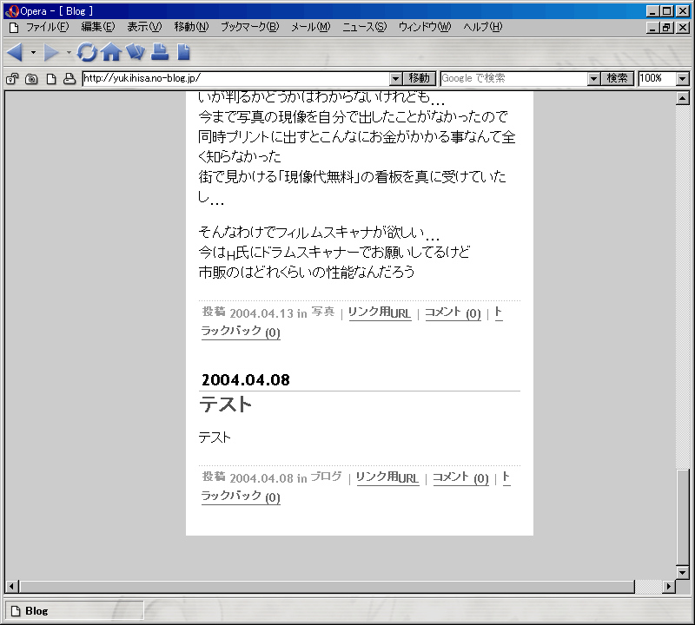Go to the Home page icon
Image resolution: width=695 pixels, height=625 pixels.
coord(111,52)
